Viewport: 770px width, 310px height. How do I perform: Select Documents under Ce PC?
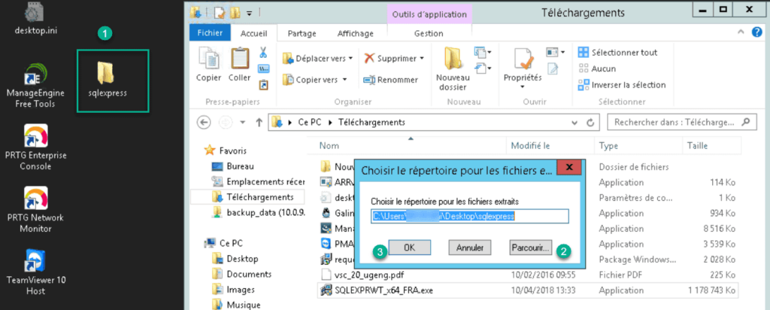coord(242,274)
